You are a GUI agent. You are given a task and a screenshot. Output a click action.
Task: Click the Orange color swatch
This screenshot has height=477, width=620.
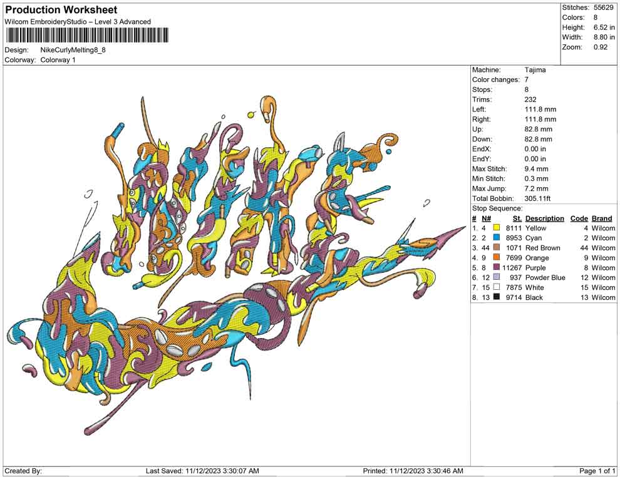(x=497, y=258)
